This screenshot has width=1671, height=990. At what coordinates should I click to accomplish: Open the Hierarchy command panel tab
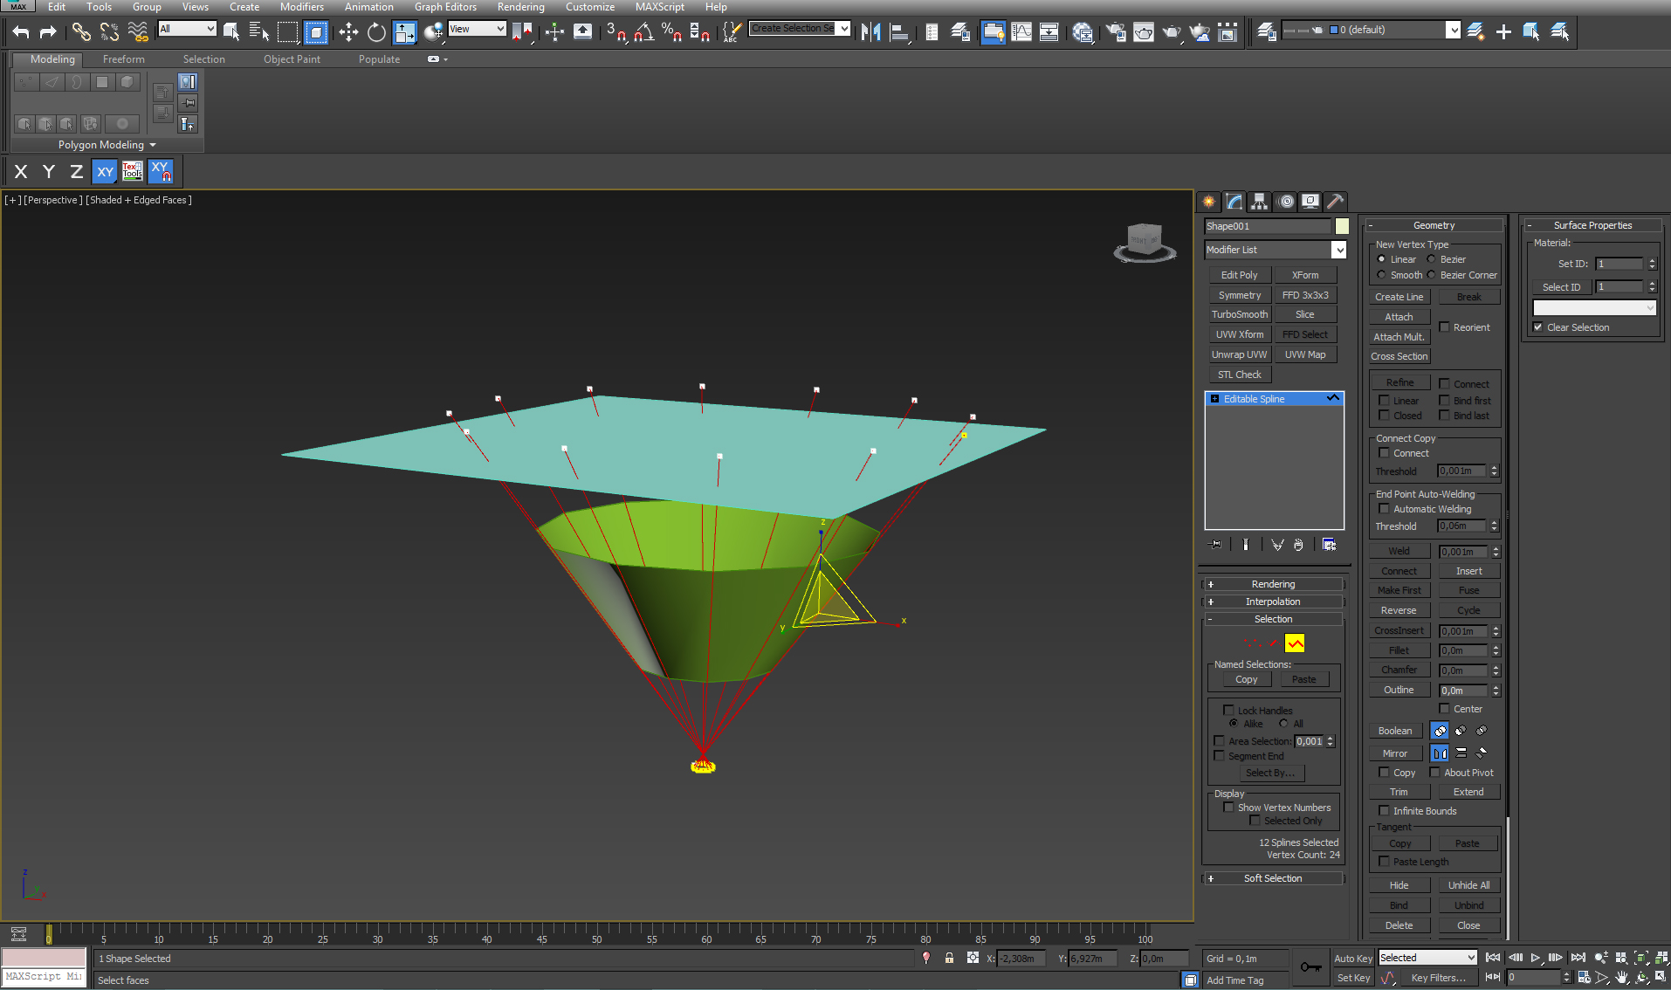point(1259,202)
